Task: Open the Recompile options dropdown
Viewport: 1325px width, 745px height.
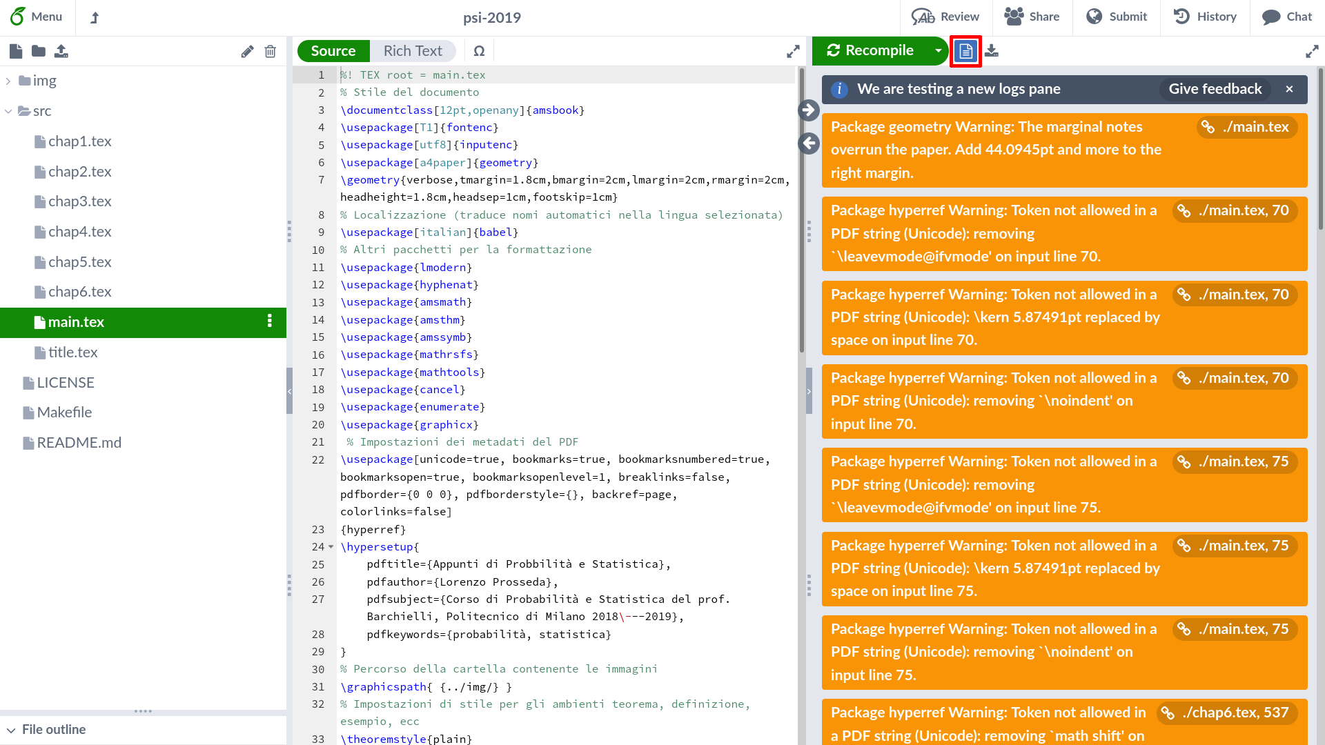Action: click(939, 50)
